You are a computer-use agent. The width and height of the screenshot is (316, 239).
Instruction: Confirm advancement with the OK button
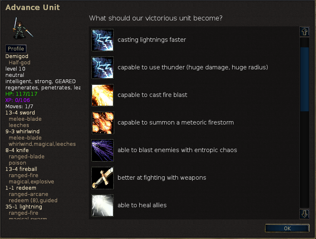tap(287, 228)
